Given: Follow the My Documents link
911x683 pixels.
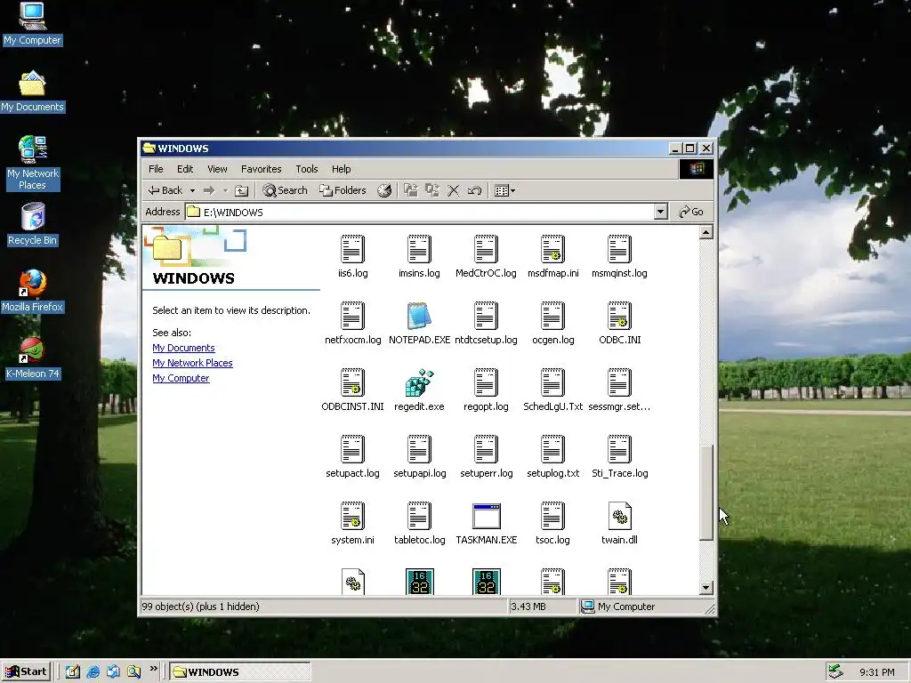Looking at the screenshot, I should coord(183,348).
